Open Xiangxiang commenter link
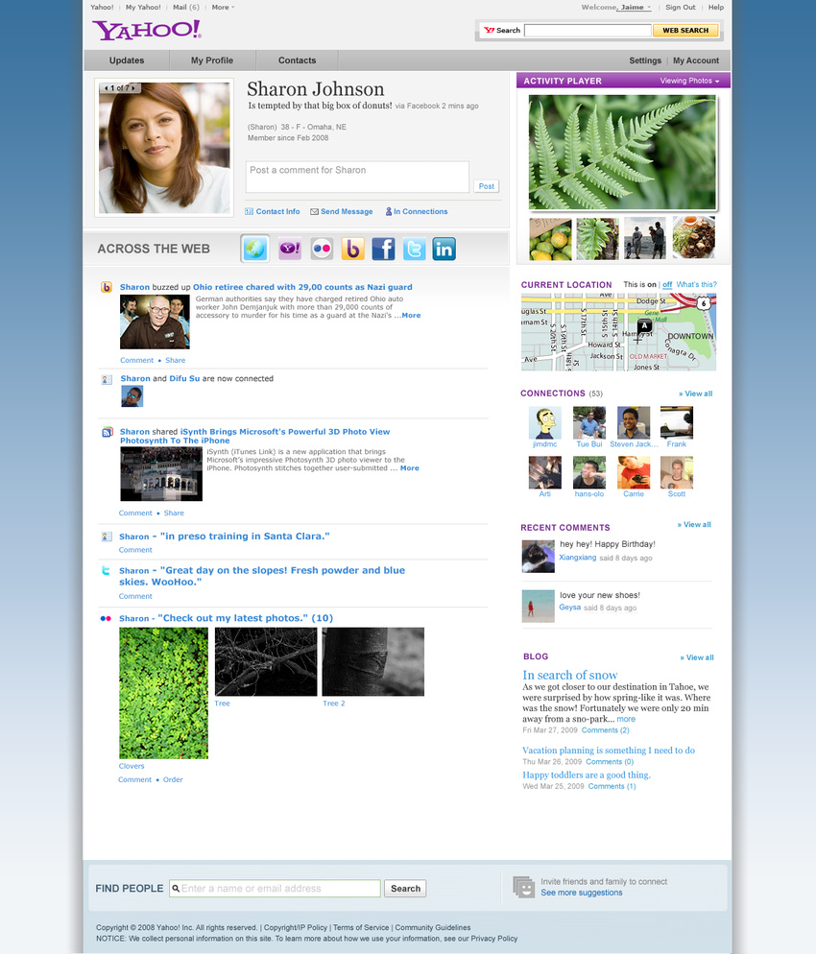The width and height of the screenshot is (816, 954). tap(578, 558)
